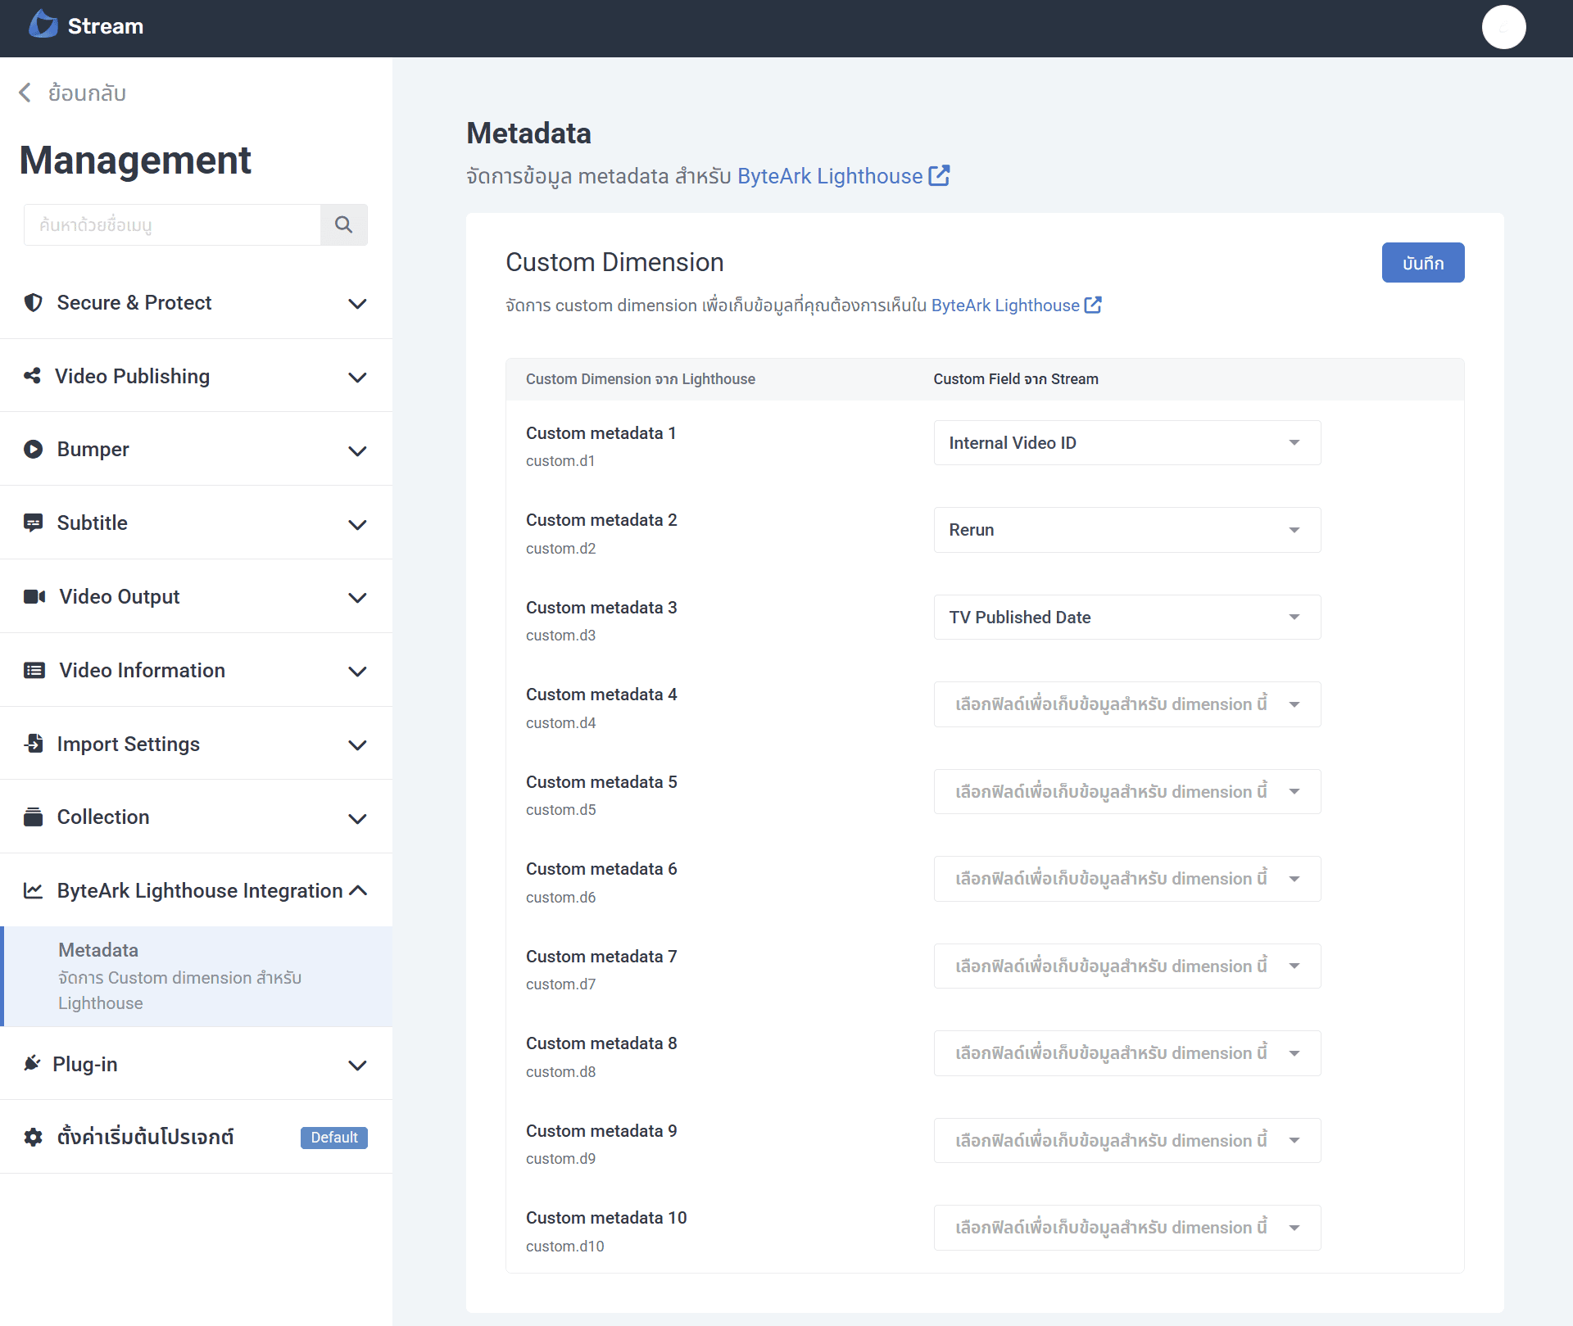This screenshot has height=1326, width=1573.
Task: Click the back arrow icon
Action: click(25, 93)
